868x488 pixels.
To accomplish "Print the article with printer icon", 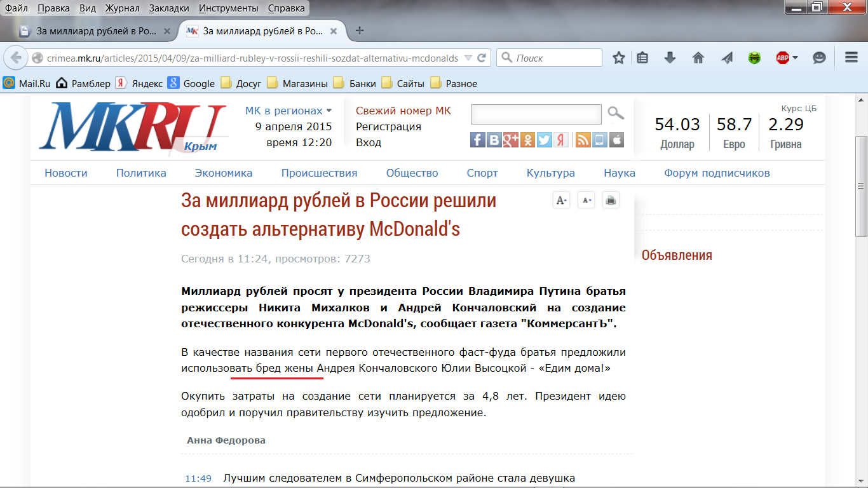I will coord(611,200).
